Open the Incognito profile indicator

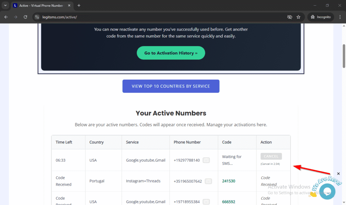point(320,17)
